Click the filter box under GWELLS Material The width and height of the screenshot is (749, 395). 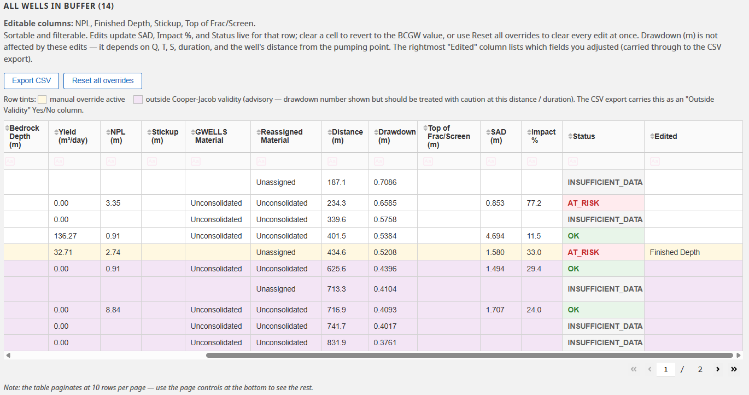pyautogui.click(x=218, y=161)
